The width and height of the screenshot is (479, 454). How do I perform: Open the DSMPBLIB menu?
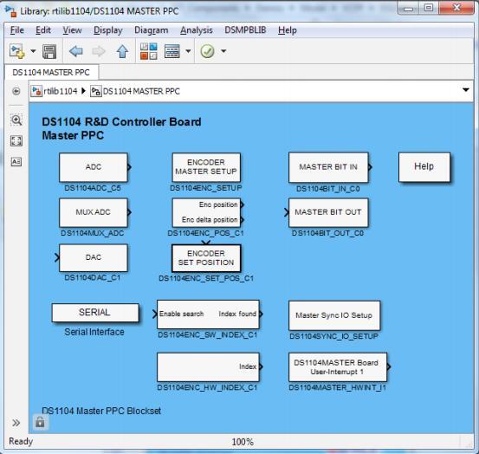tap(245, 30)
